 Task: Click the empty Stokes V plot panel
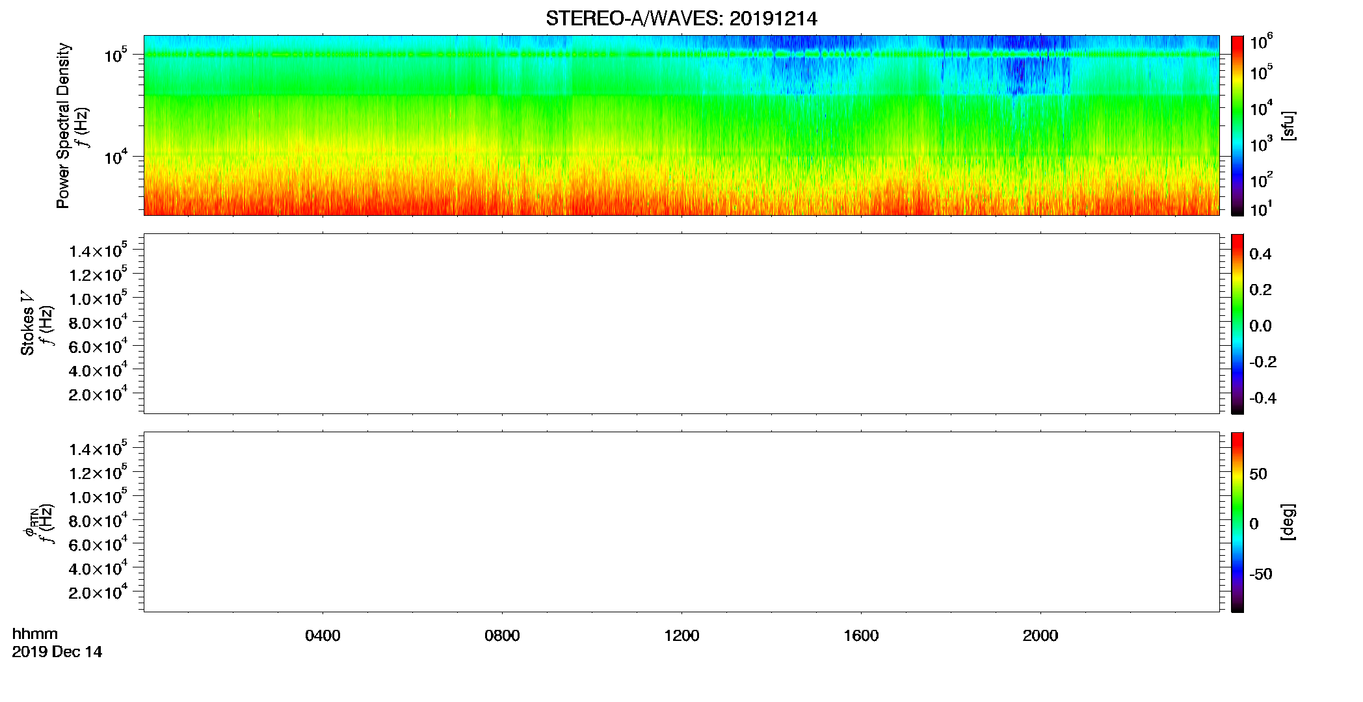pos(681,324)
